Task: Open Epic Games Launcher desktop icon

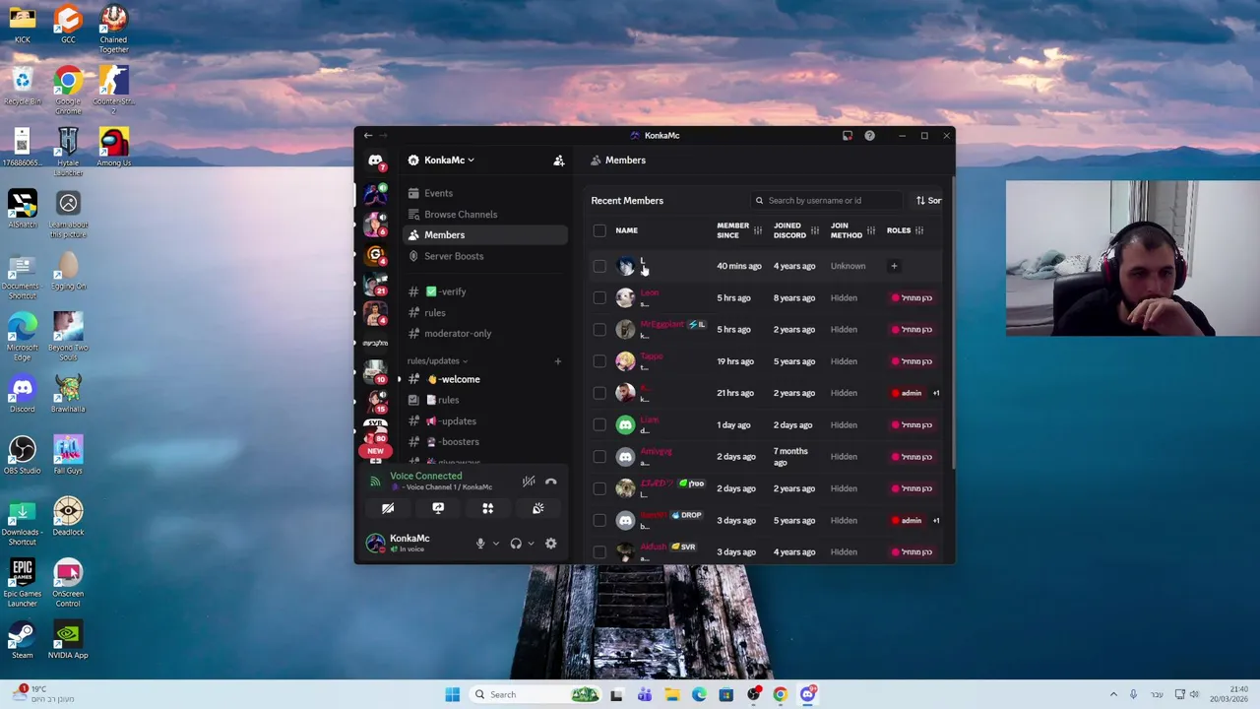Action: [22, 583]
